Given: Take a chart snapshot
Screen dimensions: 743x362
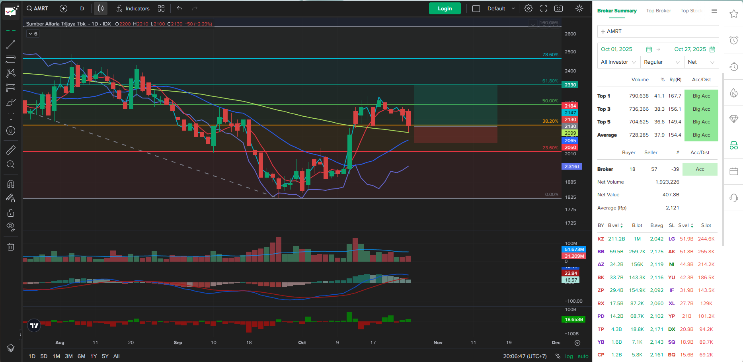Looking at the screenshot, I should pos(559,8).
